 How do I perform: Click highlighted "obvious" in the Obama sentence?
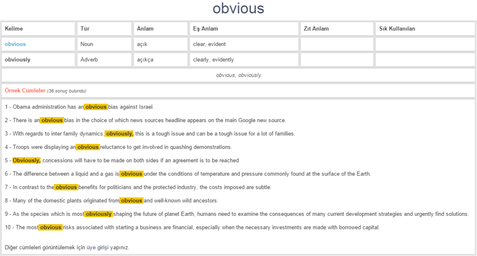96,107
